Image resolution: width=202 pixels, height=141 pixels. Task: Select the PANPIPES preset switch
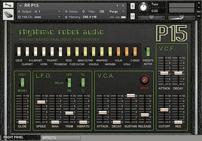click(x=102, y=52)
